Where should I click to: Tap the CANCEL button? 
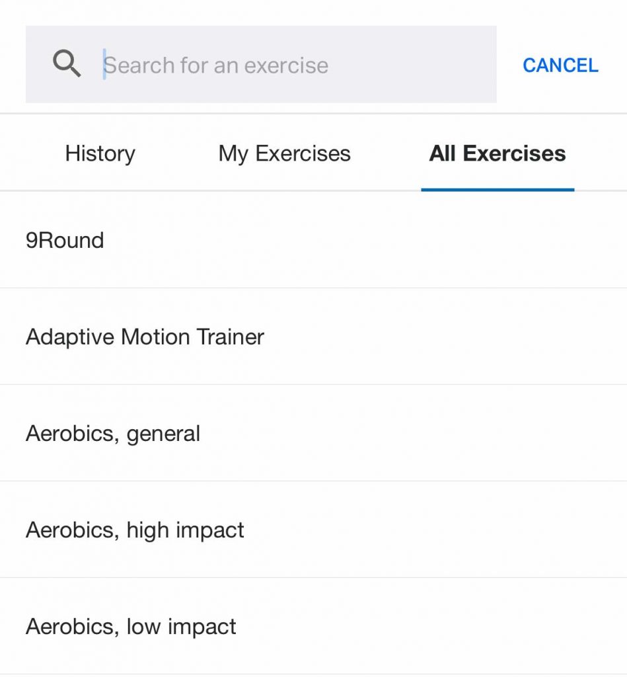pyautogui.click(x=560, y=65)
